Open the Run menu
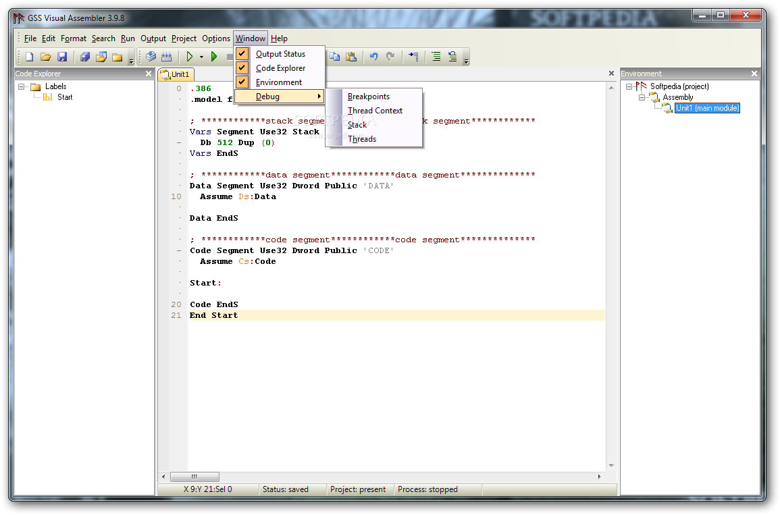Image resolution: width=780 pixels, height=515 pixels. [128, 38]
